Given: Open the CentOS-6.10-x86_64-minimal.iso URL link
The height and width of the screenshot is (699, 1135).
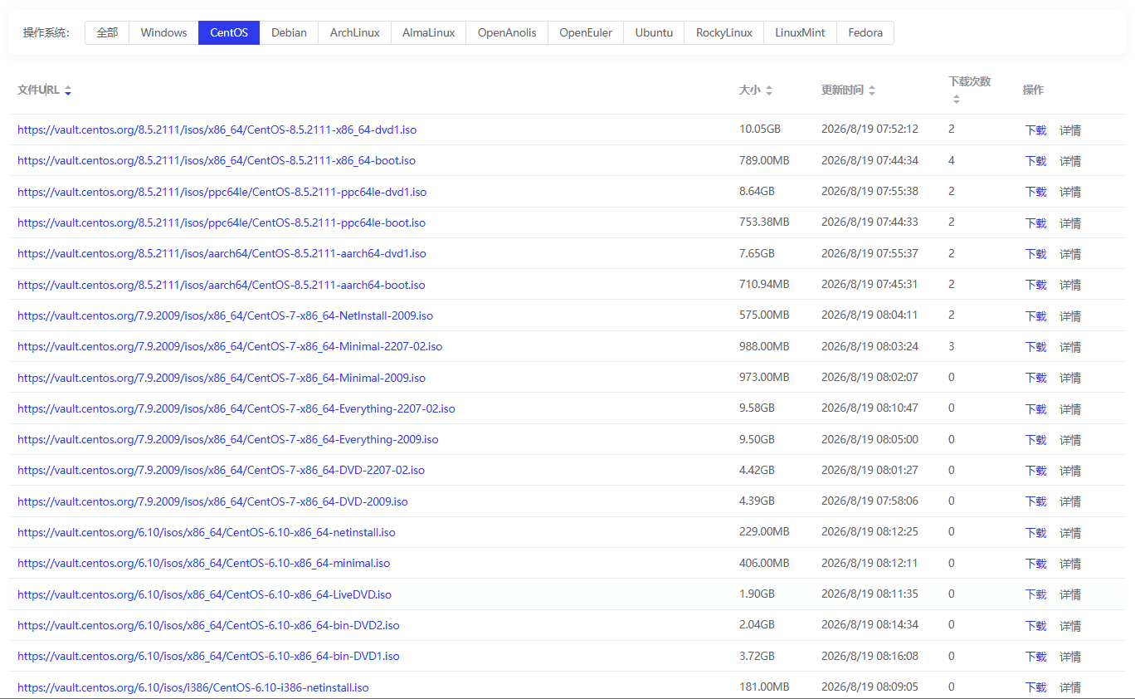Looking at the screenshot, I should click(x=203, y=563).
